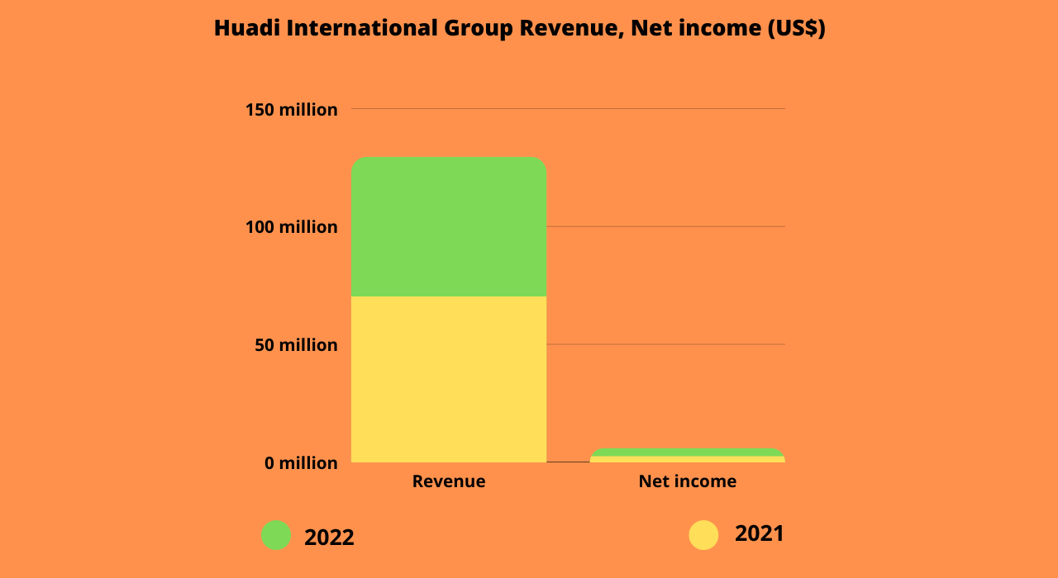Select the 2022 legend label

(x=329, y=538)
